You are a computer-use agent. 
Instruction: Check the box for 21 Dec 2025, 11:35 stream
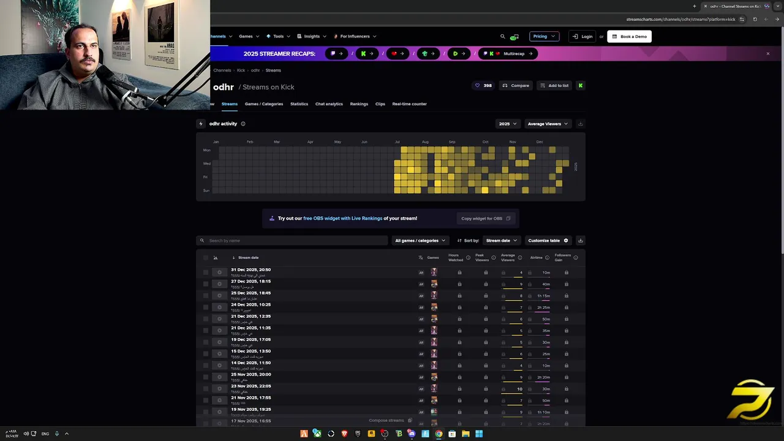click(206, 331)
